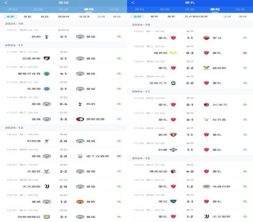
Task: Filter the 蒙扎 schedule by 意甲
Action: pyautogui.click(x=154, y=17)
